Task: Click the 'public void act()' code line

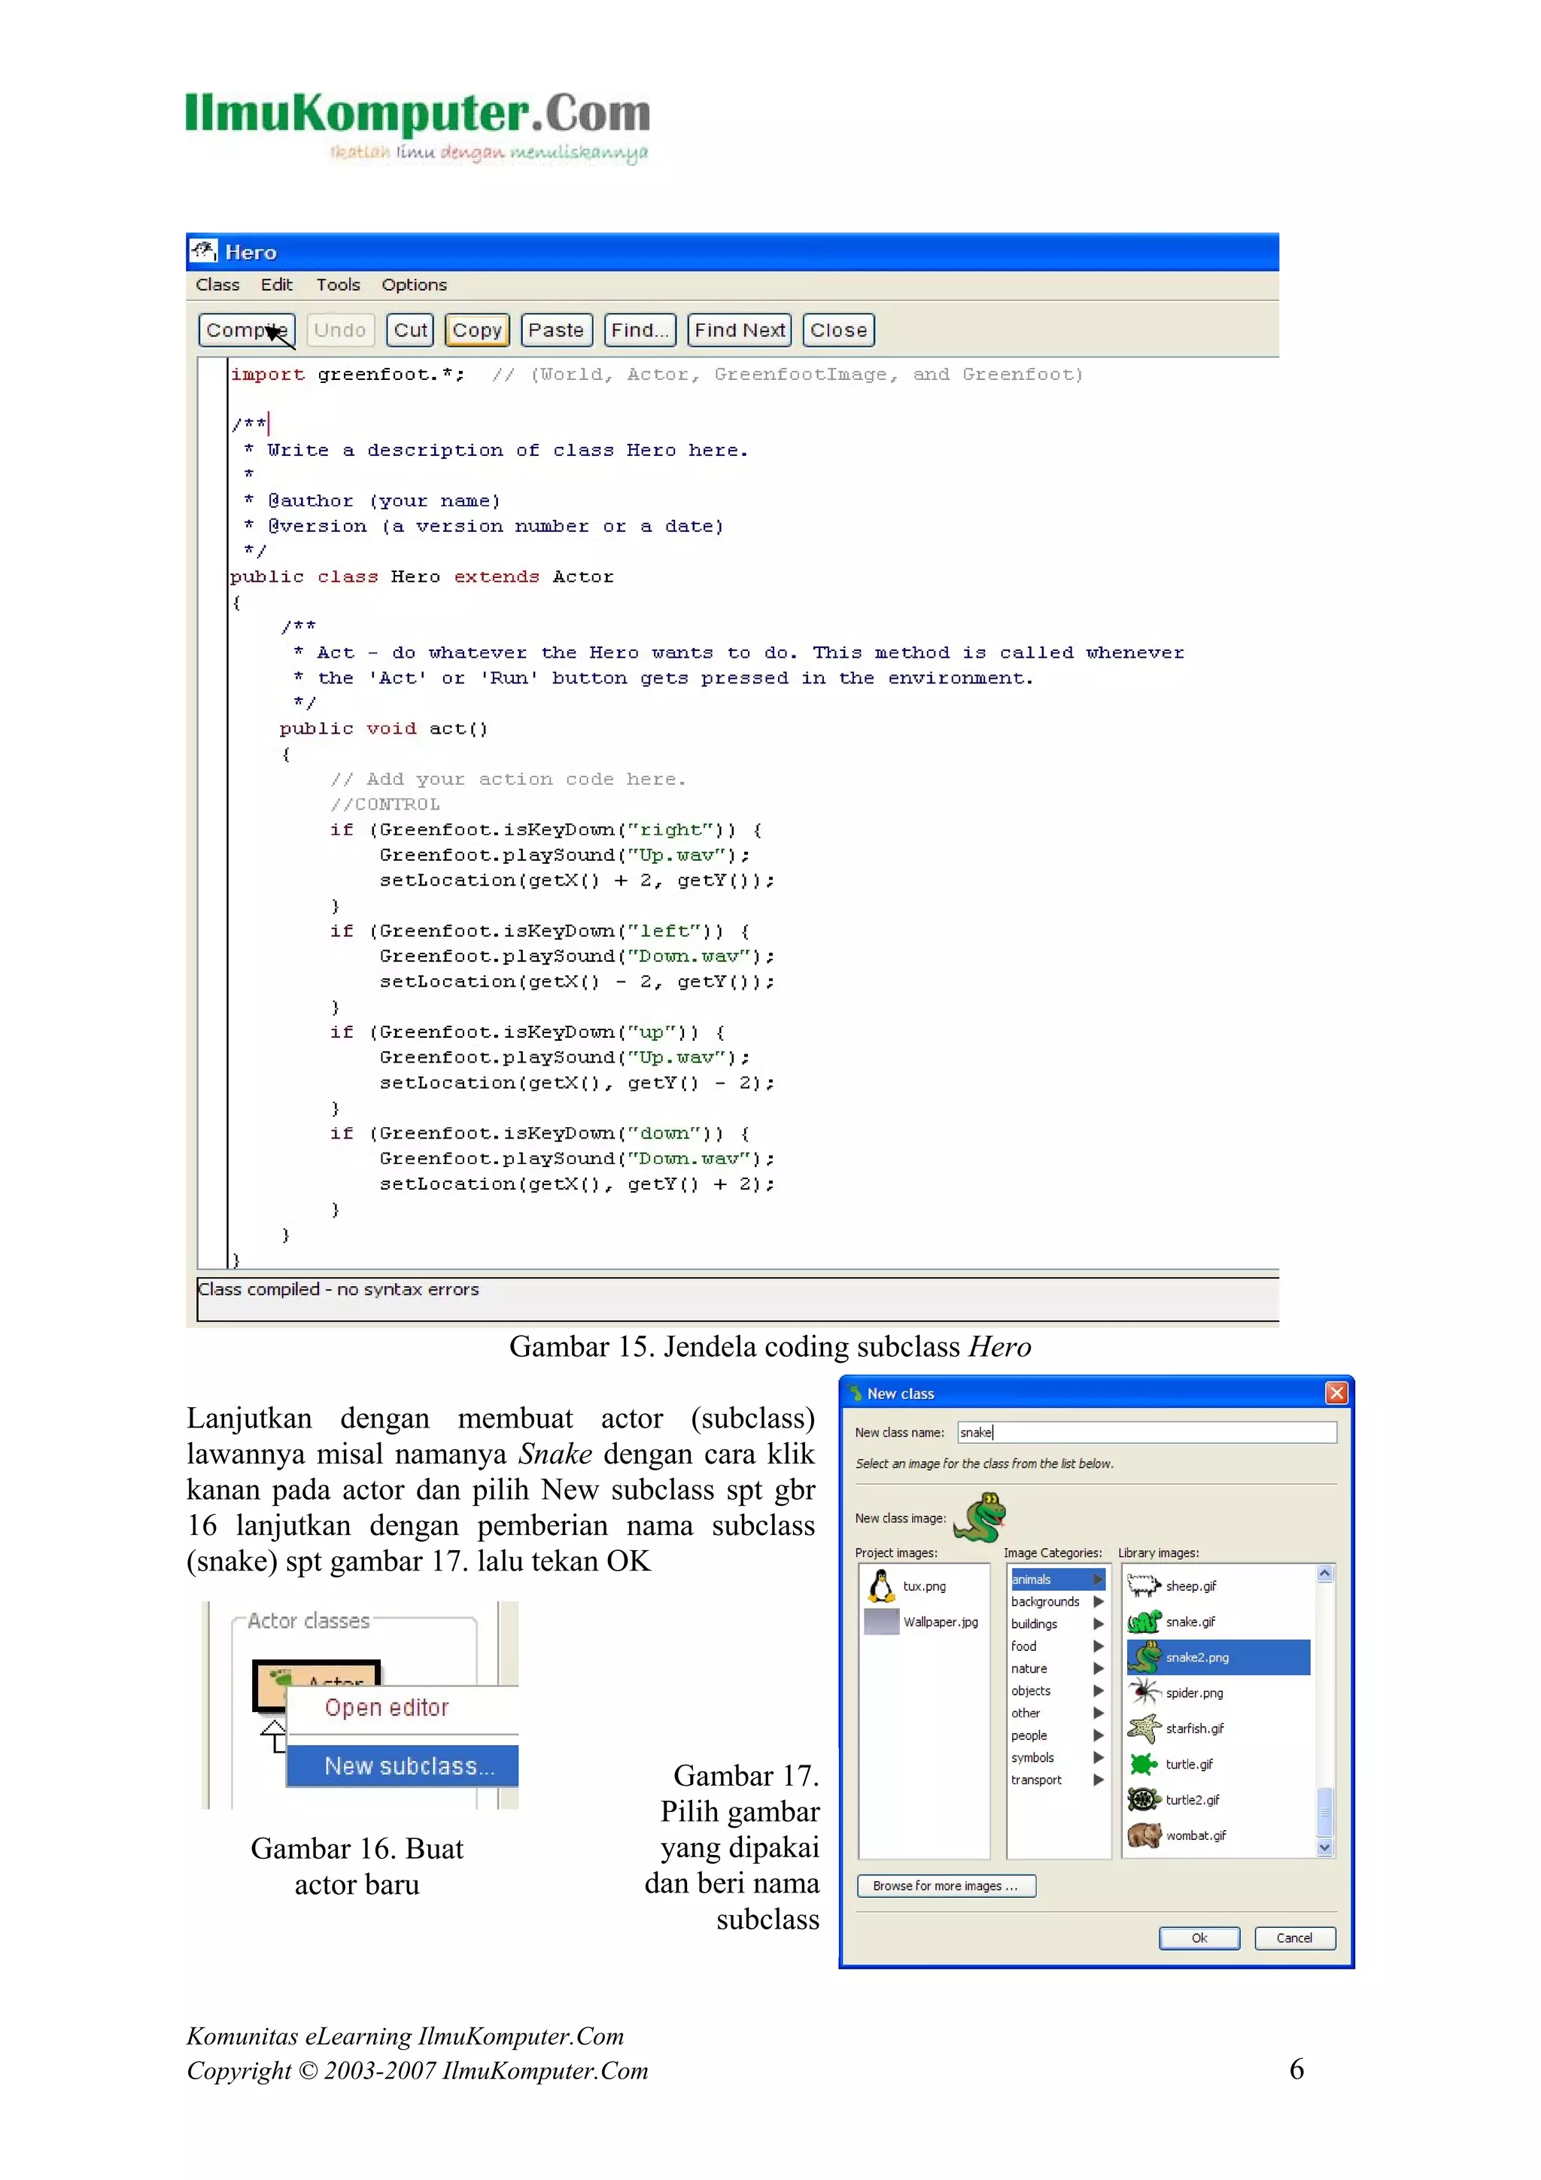Action: (384, 728)
